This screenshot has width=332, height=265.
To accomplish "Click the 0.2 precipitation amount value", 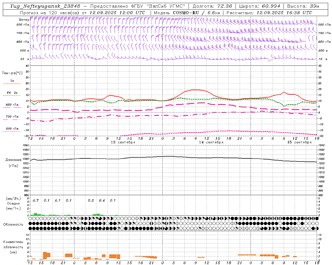I will point(91,200).
